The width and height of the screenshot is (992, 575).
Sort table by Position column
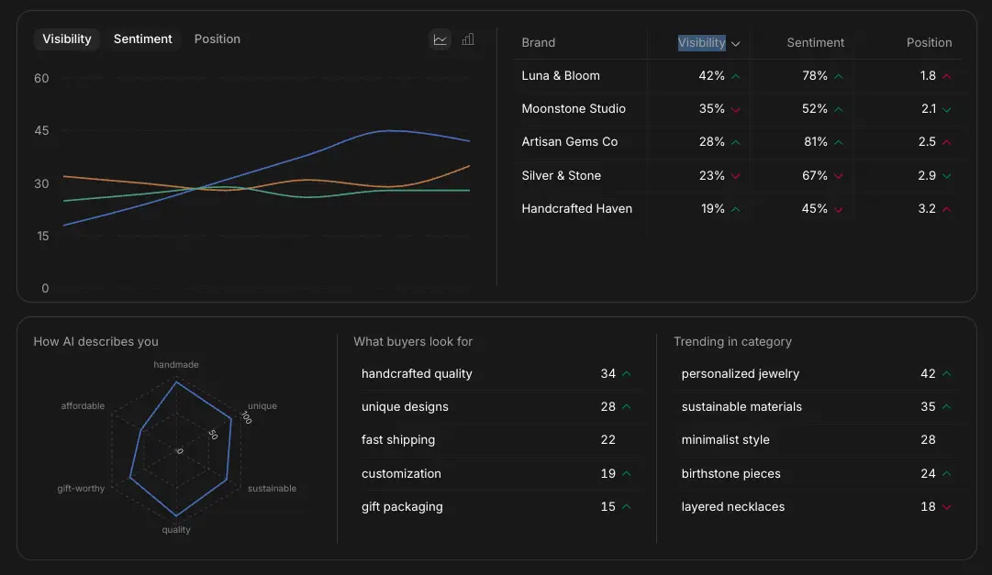(929, 43)
